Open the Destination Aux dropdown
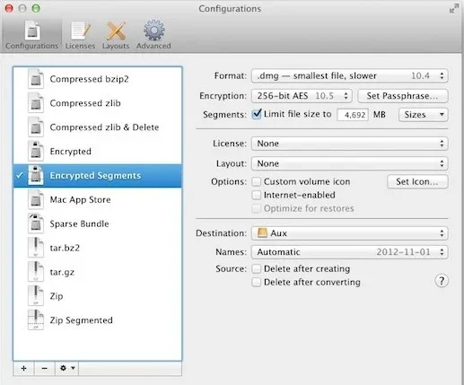The height and width of the screenshot is (385, 464). [349, 233]
